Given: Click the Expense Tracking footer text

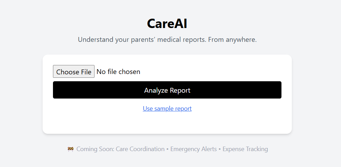Looking at the screenshot, I should (245, 149).
